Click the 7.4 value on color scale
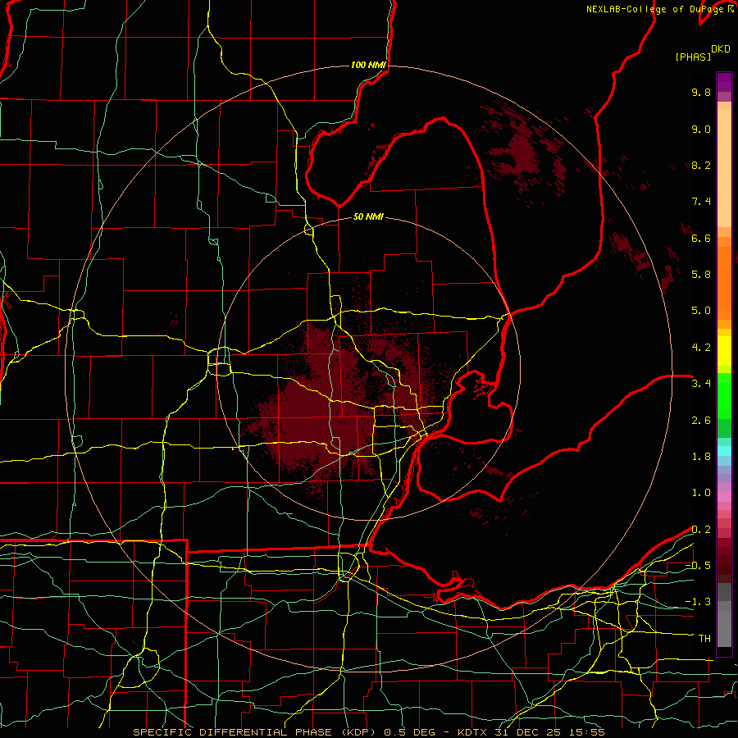 click(x=701, y=202)
